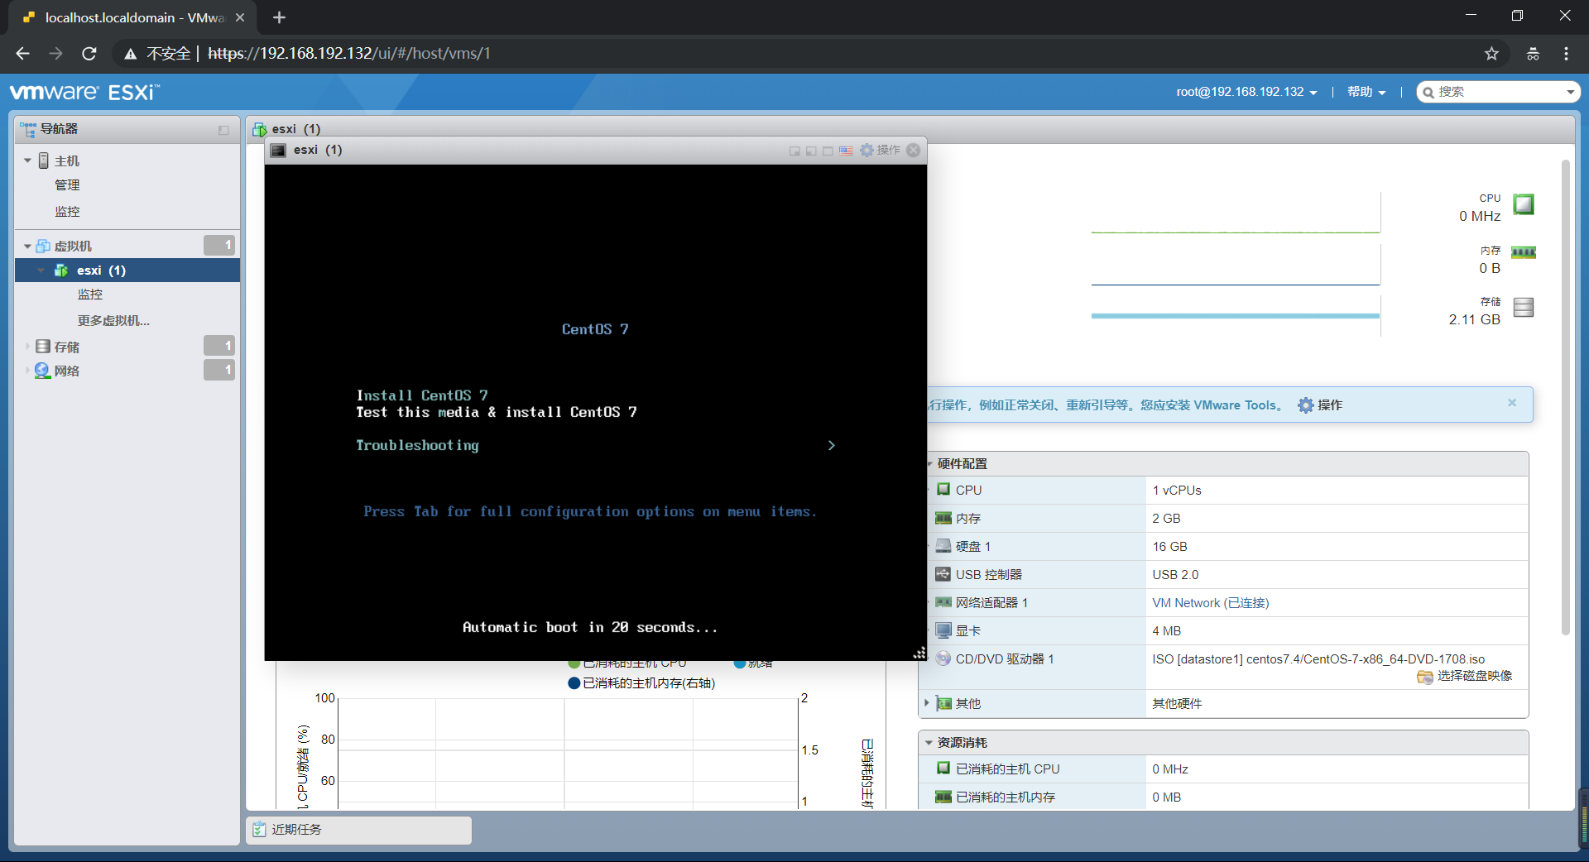Open a new browser tab
The width and height of the screenshot is (1589, 862).
[x=279, y=17]
